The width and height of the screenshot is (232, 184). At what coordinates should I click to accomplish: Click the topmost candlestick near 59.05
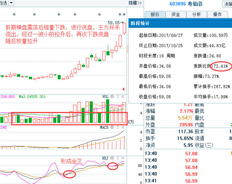click(124, 28)
